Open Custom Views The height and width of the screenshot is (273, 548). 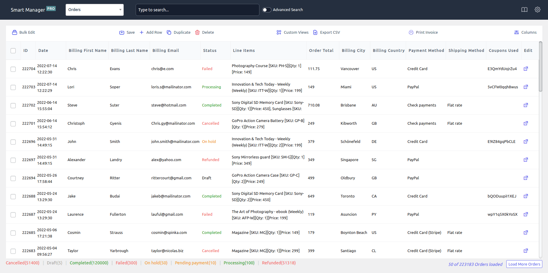click(292, 32)
